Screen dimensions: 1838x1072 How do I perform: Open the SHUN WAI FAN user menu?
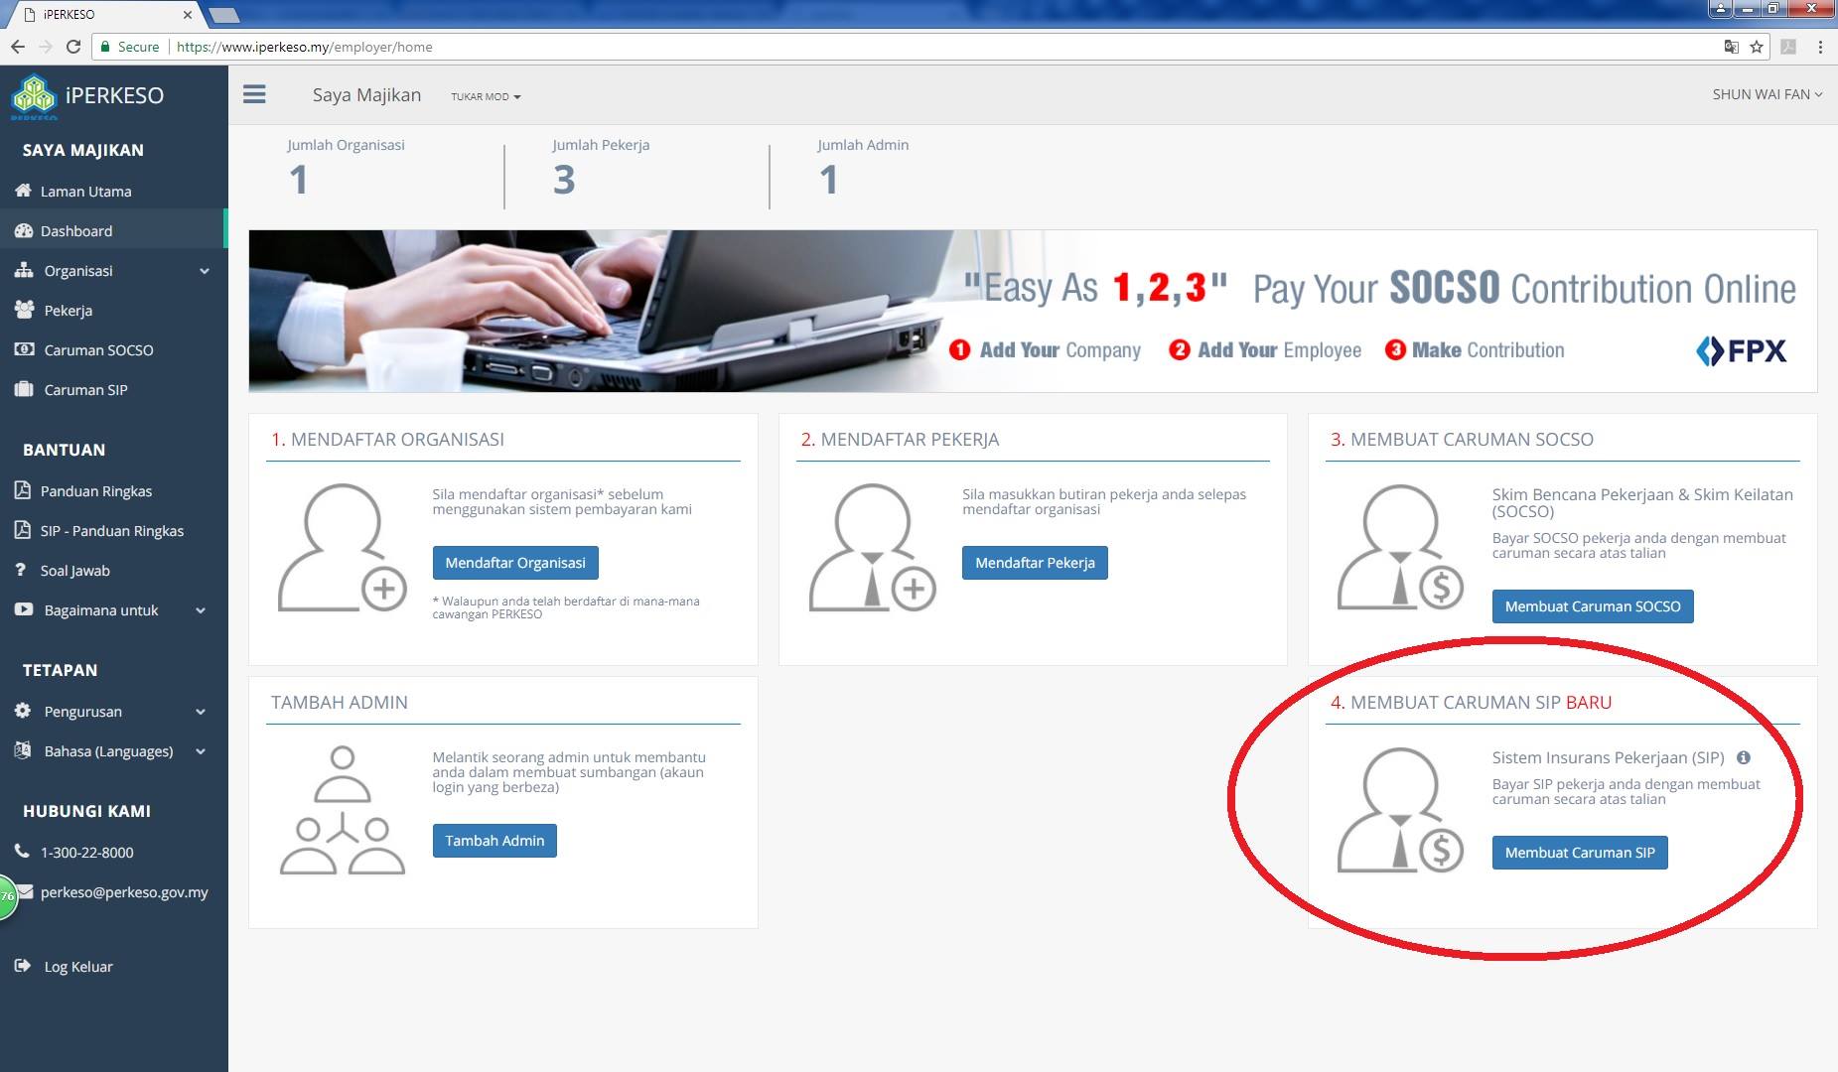tap(1767, 94)
